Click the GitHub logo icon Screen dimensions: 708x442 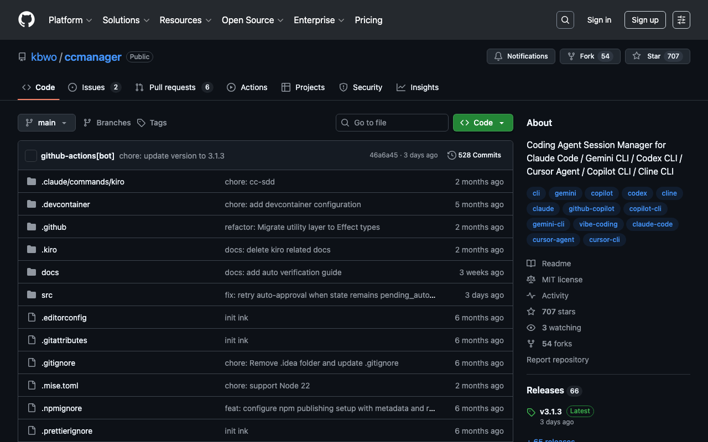(27, 20)
